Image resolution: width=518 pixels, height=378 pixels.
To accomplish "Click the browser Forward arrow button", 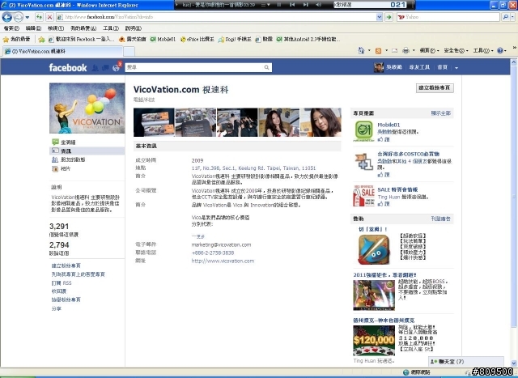I will point(18,17).
